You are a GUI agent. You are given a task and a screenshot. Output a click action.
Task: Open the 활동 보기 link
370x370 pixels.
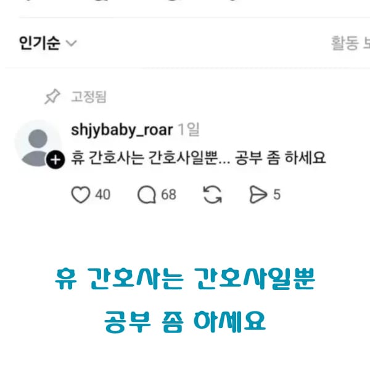(350, 43)
